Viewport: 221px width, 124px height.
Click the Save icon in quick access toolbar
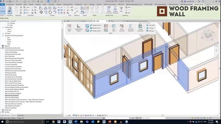click(x=10, y=1)
